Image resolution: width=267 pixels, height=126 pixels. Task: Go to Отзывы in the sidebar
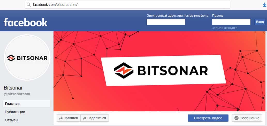11,120
